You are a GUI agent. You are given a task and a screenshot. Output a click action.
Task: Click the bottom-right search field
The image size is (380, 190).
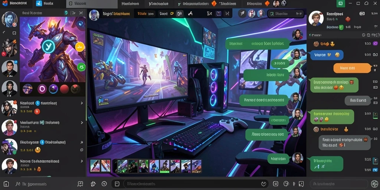pyautogui.click(x=339, y=184)
